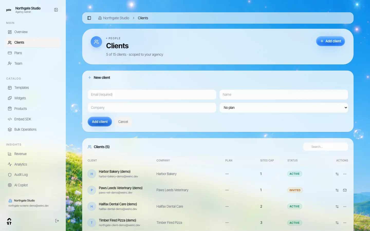Screen dimensions: 370x231
Task: Click the T avatar for Timber Fired Pizza
Action: tap(92, 223)
